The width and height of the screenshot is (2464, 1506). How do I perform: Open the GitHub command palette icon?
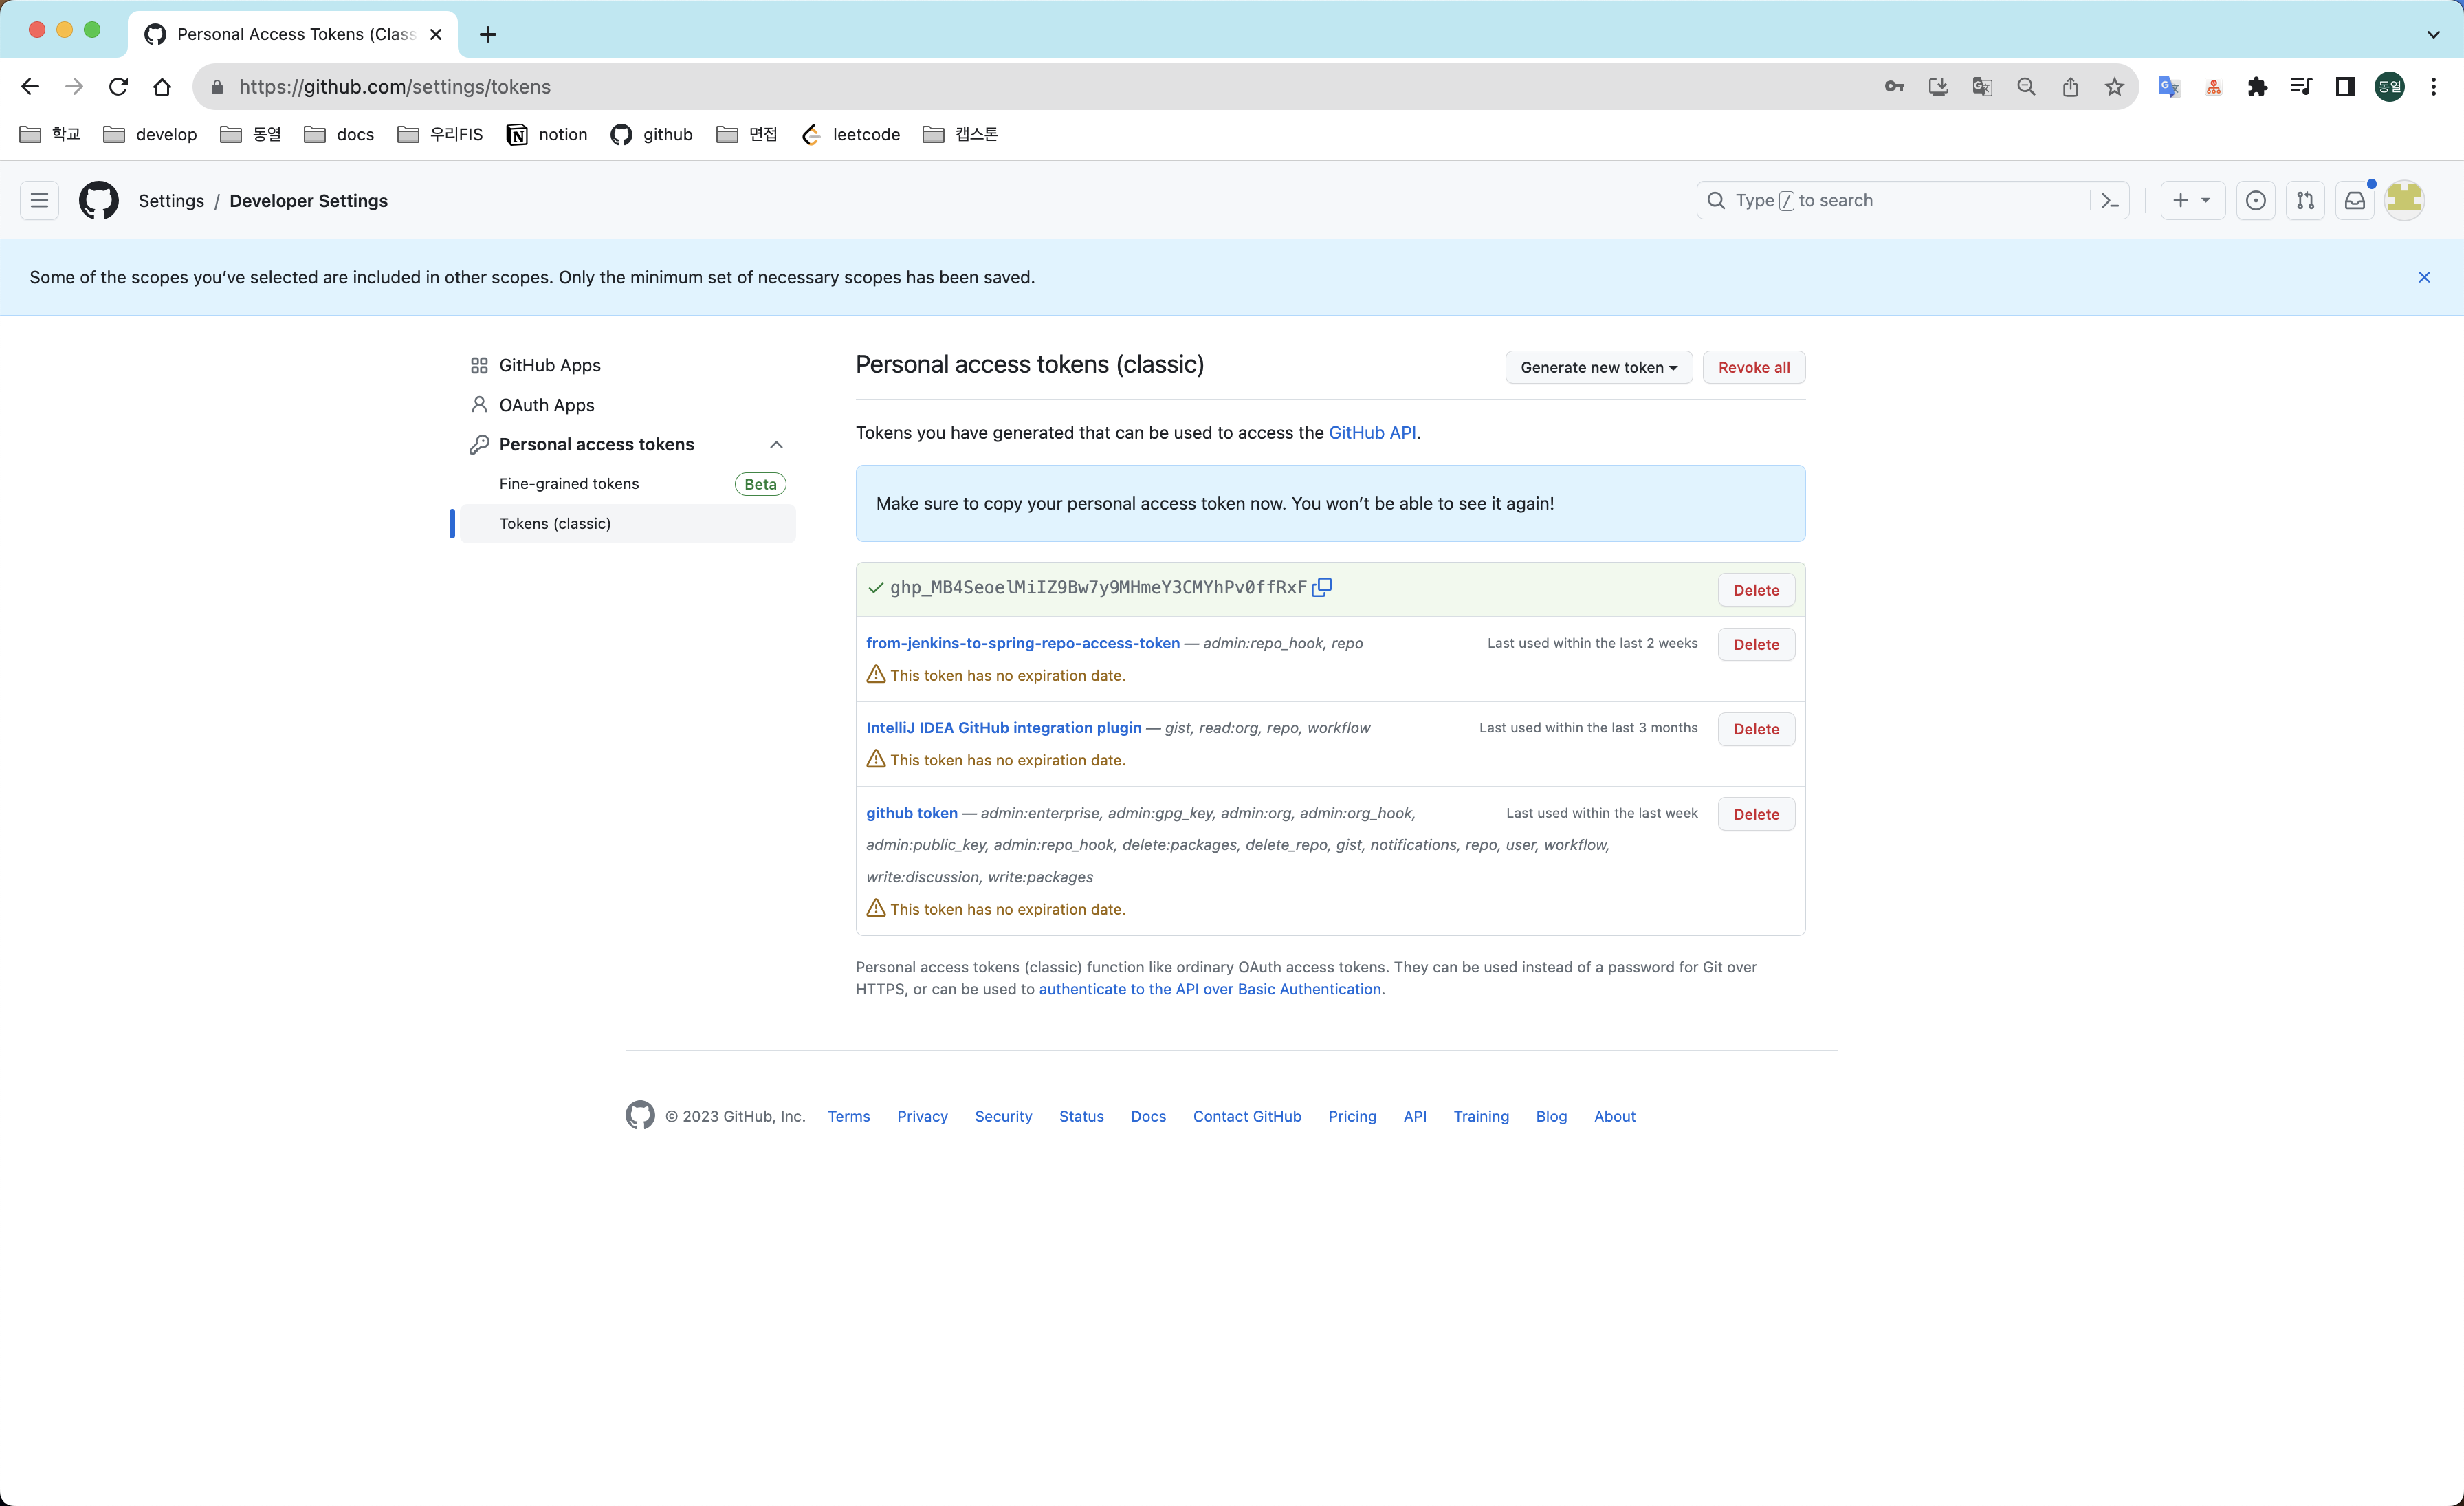[x=2110, y=201]
